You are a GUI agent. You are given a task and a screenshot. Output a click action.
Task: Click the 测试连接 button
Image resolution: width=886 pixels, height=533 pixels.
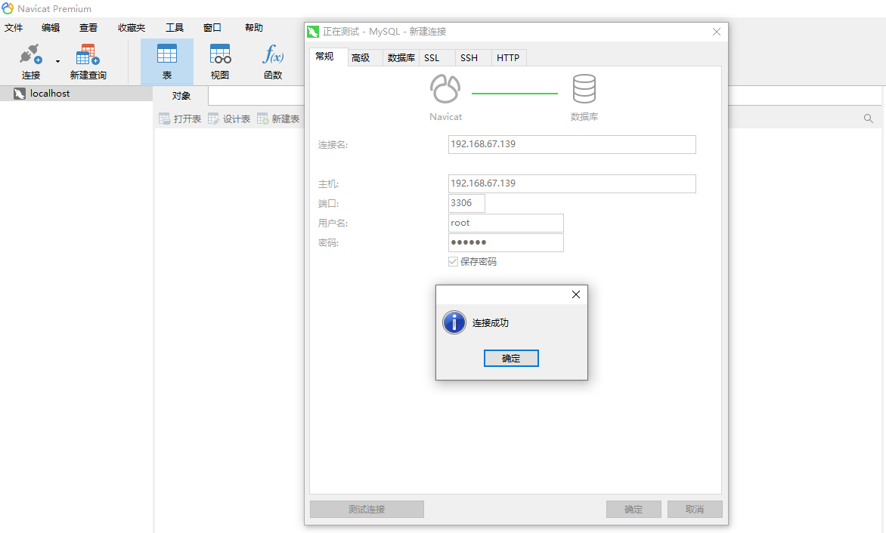[x=367, y=510]
